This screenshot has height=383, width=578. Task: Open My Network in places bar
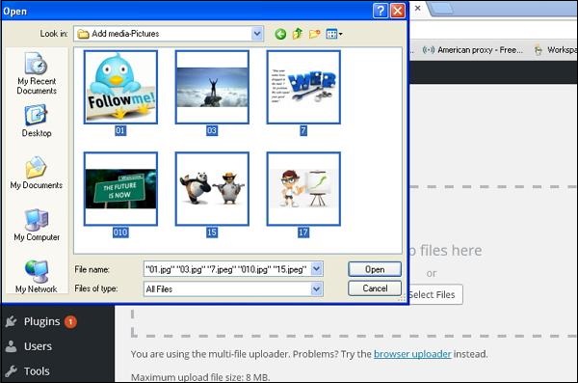tap(37, 277)
